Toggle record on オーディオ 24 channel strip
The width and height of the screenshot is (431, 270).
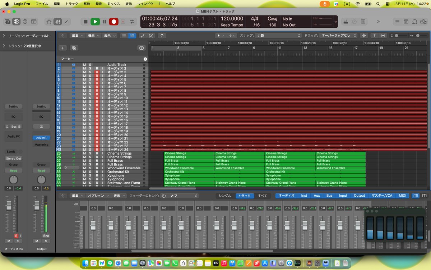click(16, 235)
